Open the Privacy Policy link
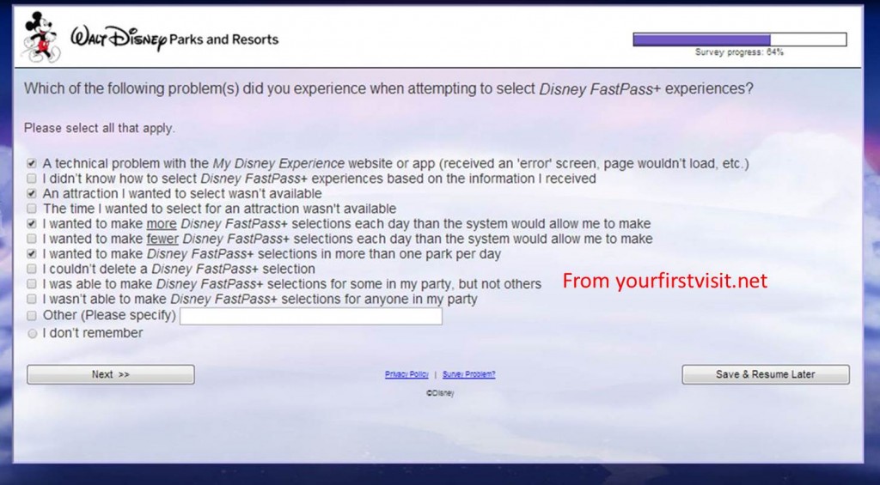This screenshot has height=485, width=880. point(406,374)
